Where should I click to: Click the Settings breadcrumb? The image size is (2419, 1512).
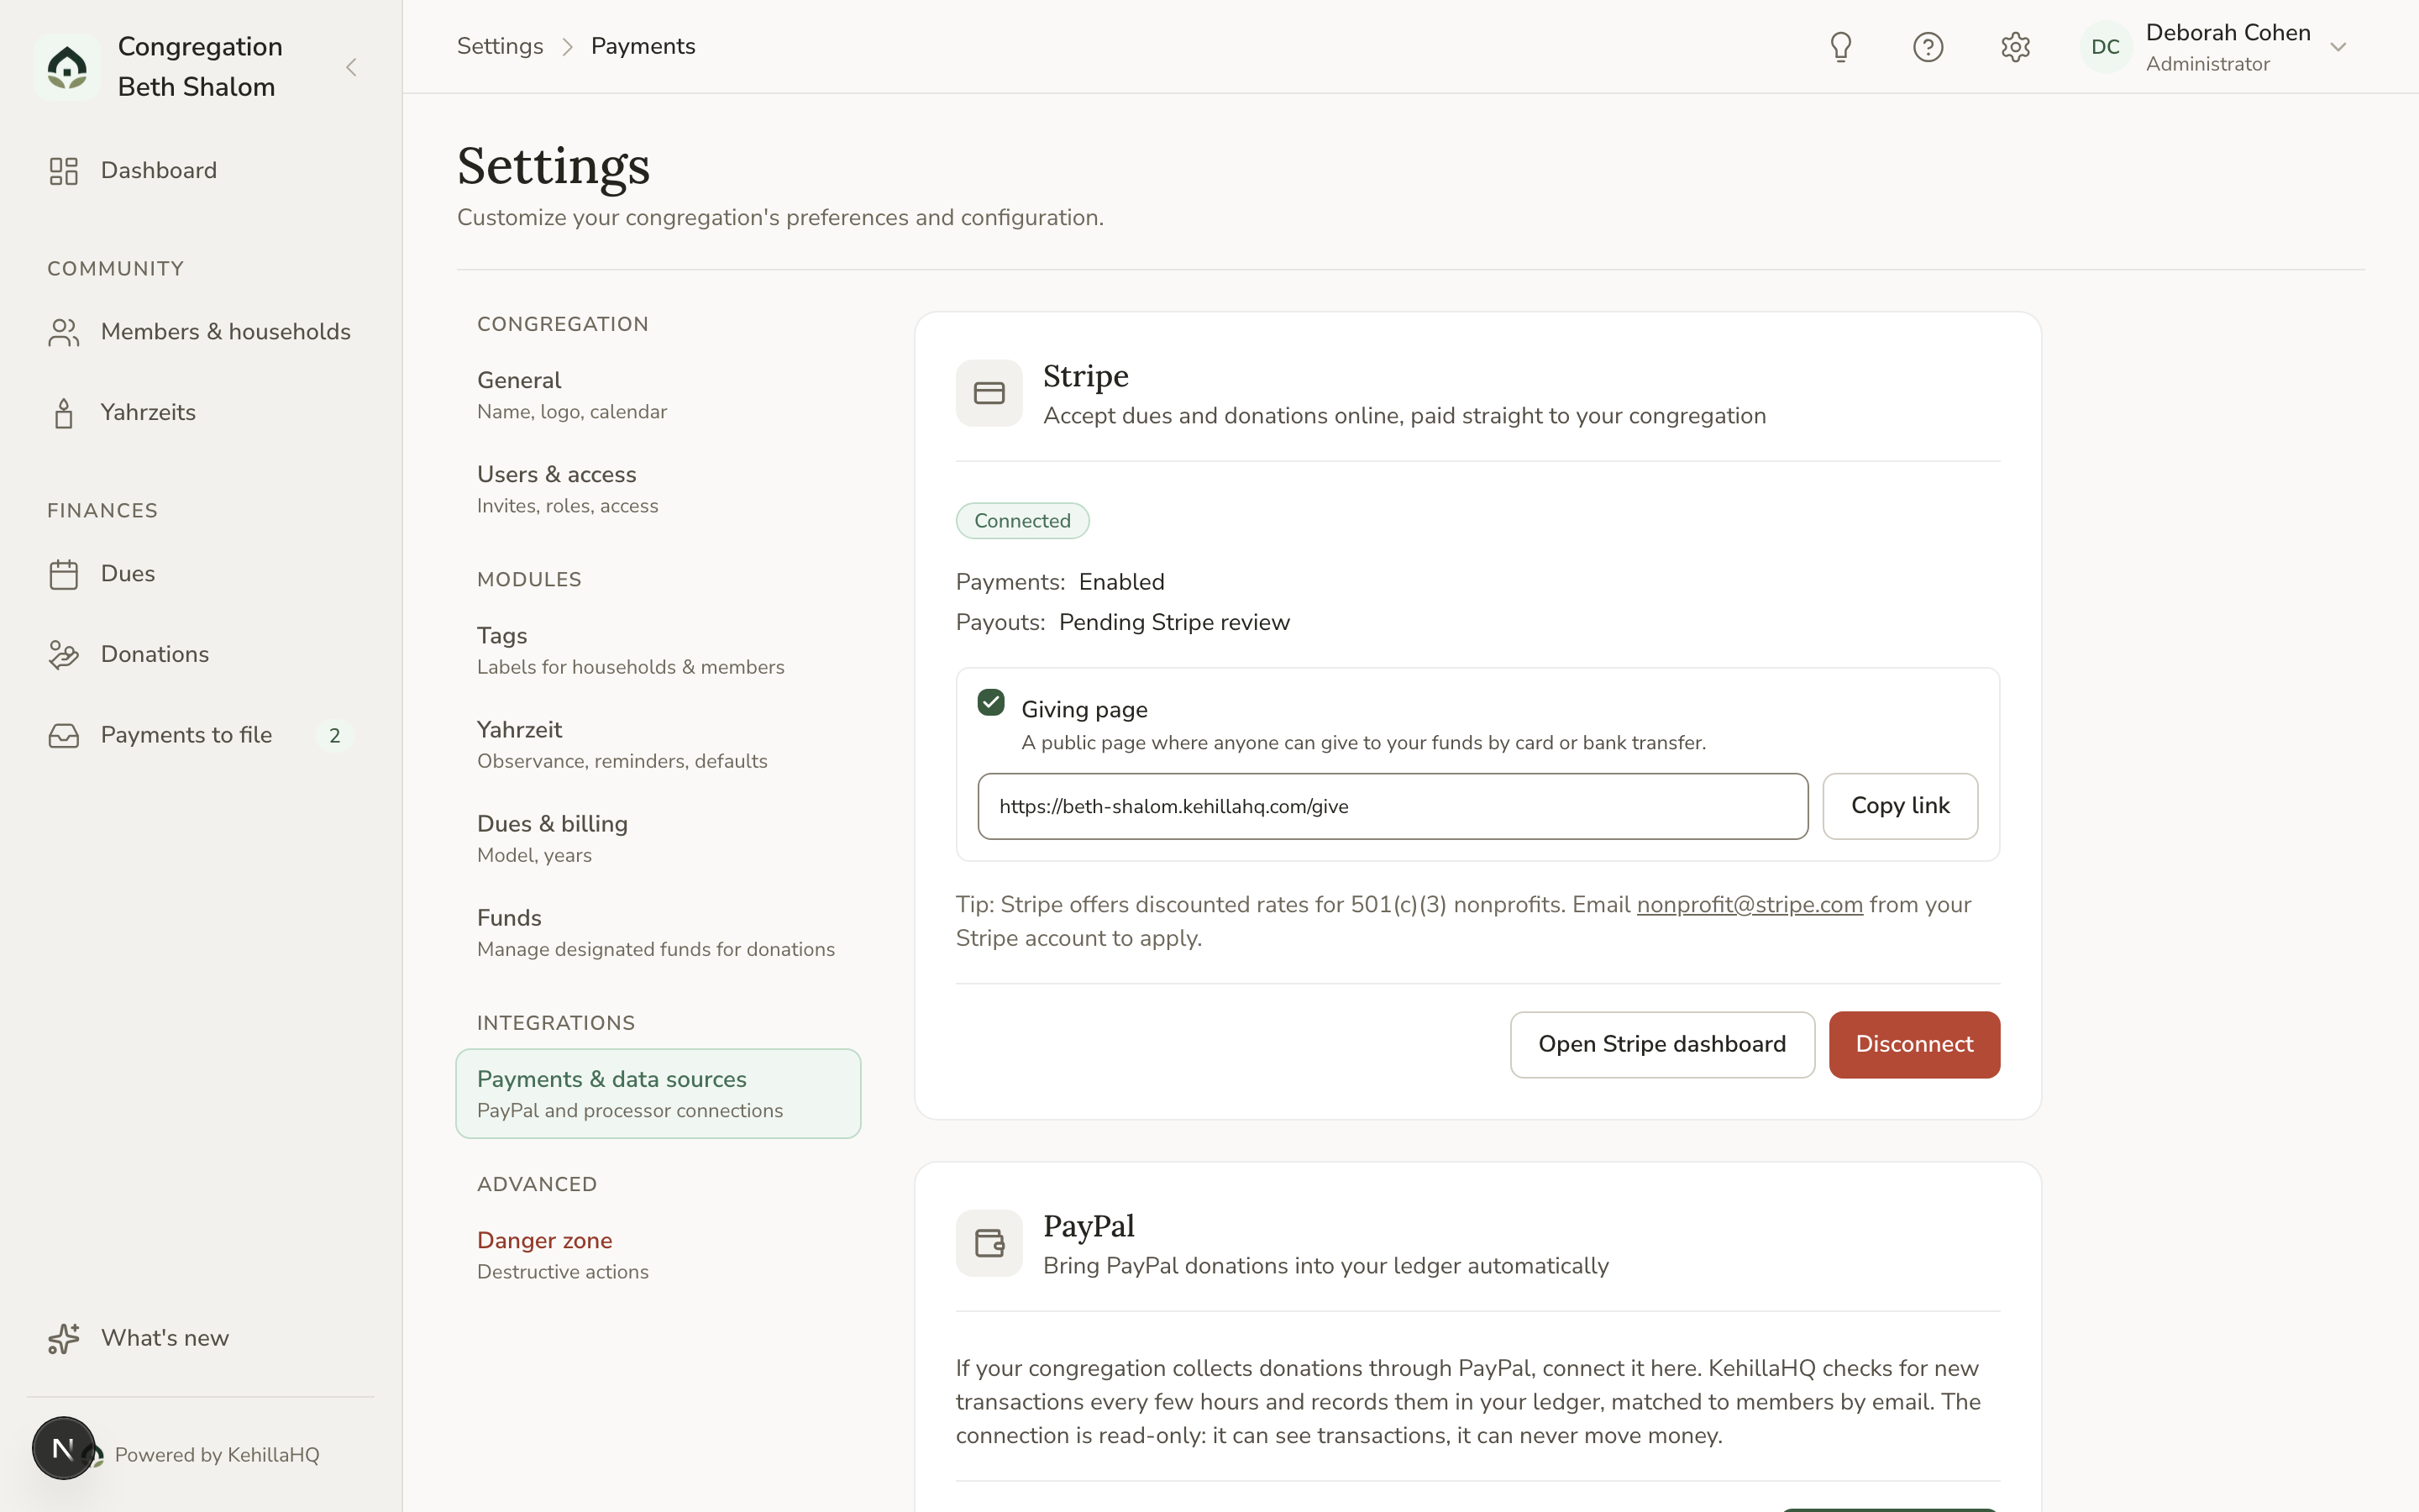500,46
